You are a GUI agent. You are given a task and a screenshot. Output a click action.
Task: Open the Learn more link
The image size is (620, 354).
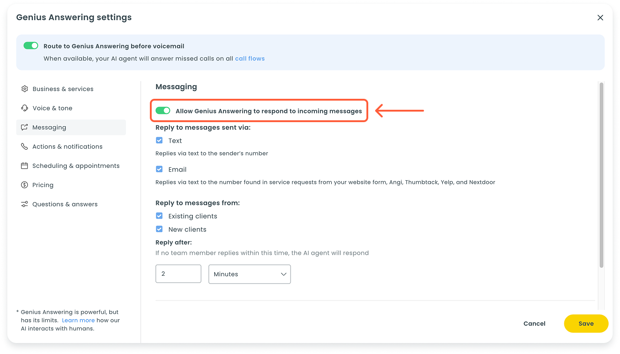coord(78,320)
